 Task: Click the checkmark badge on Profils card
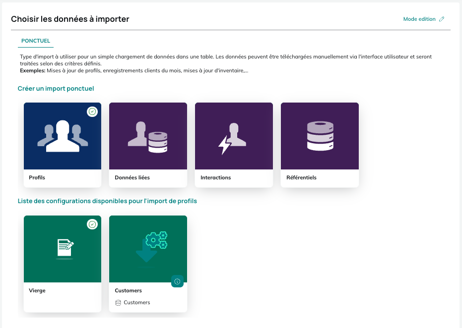tap(92, 111)
